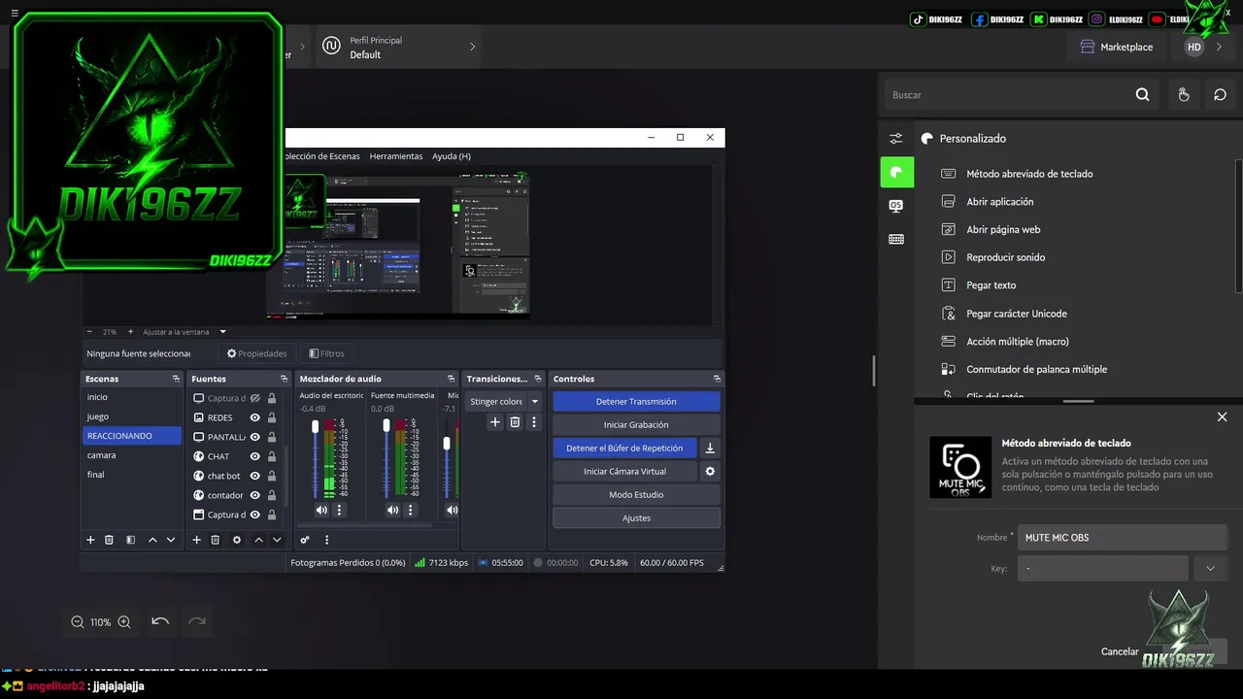Hide the REDES source with its eye icon
The width and height of the screenshot is (1243, 699).
pyautogui.click(x=254, y=417)
